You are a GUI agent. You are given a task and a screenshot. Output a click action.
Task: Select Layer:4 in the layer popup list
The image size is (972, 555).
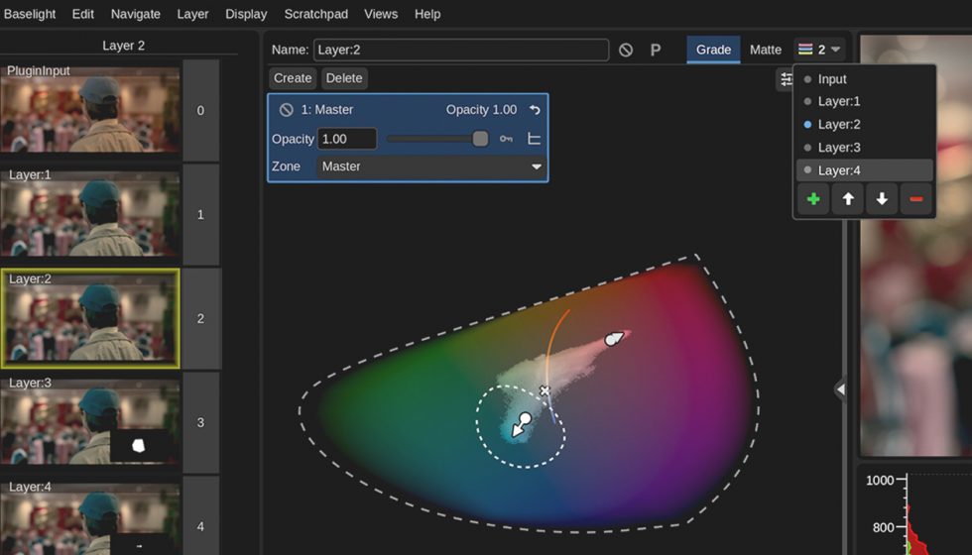click(x=864, y=169)
